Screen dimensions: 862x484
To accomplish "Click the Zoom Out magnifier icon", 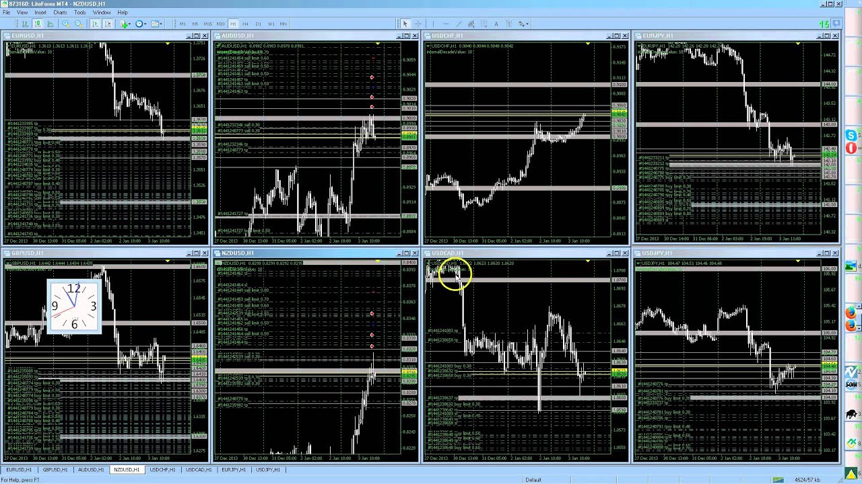I will pos(78,24).
